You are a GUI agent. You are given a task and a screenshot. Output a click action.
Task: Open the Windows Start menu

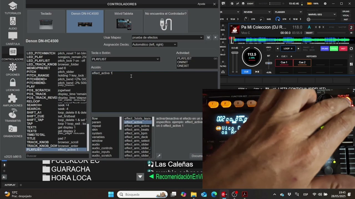pos(111,194)
